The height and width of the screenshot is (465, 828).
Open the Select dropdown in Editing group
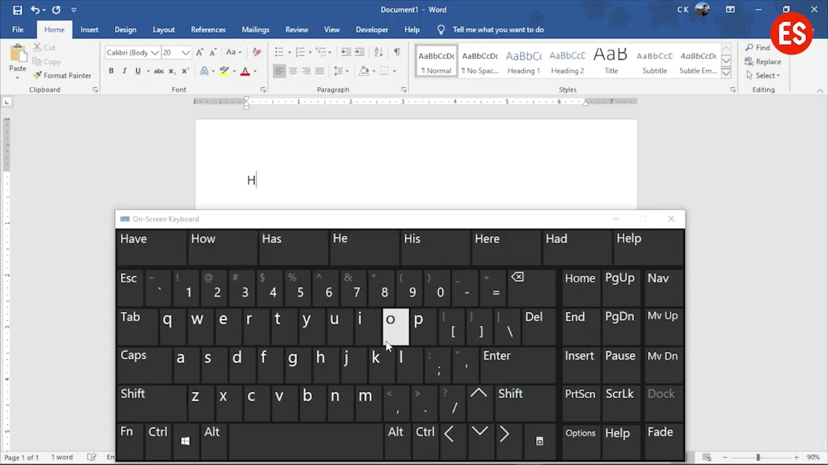(x=763, y=76)
